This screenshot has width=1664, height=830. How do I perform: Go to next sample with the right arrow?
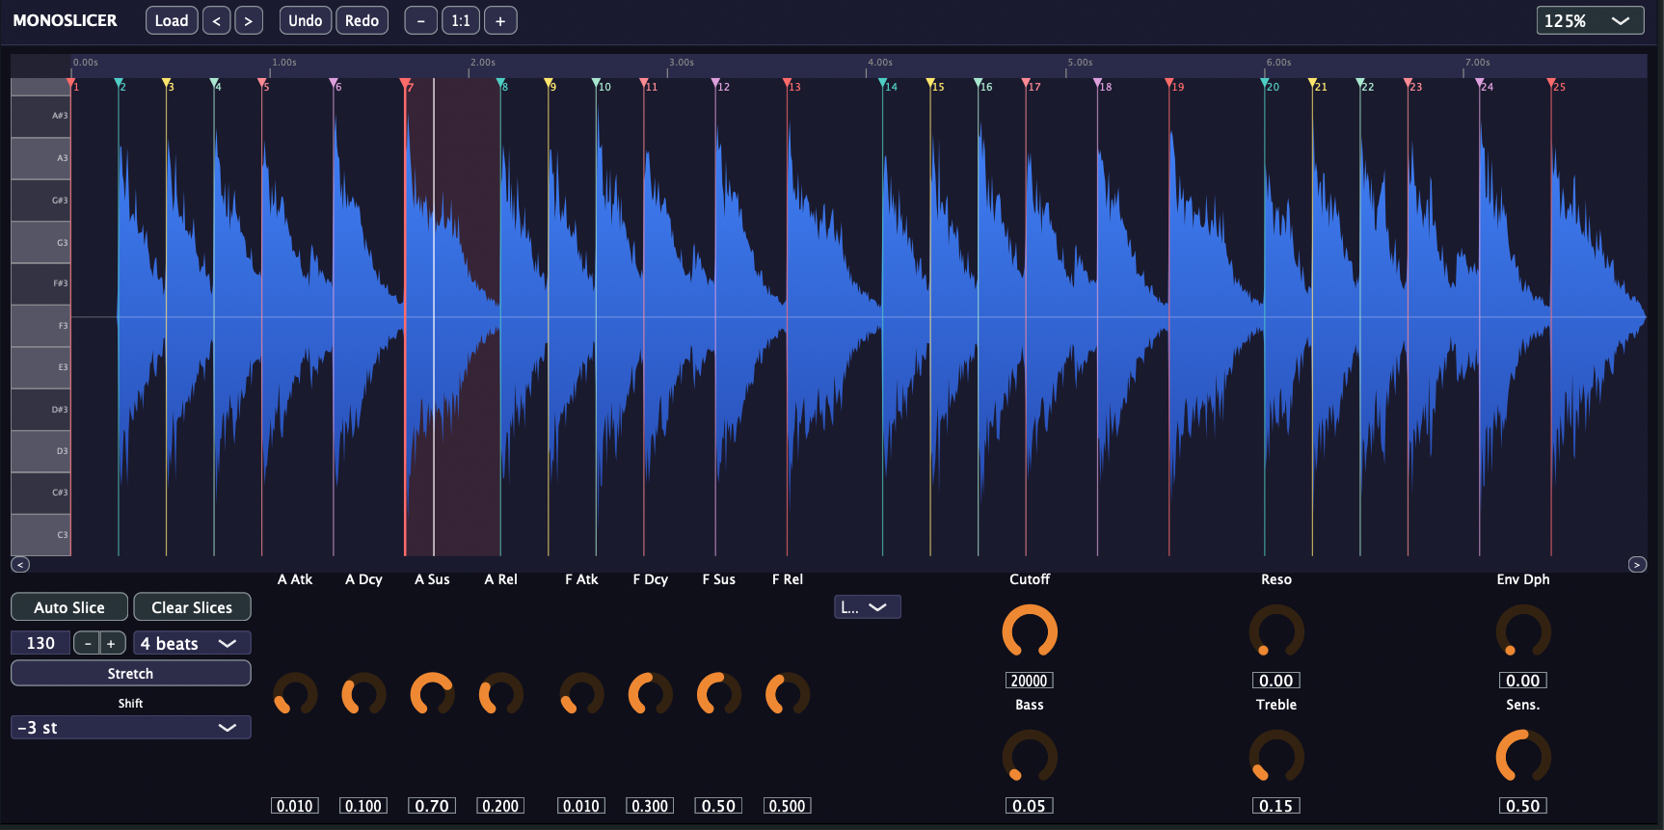248,20
